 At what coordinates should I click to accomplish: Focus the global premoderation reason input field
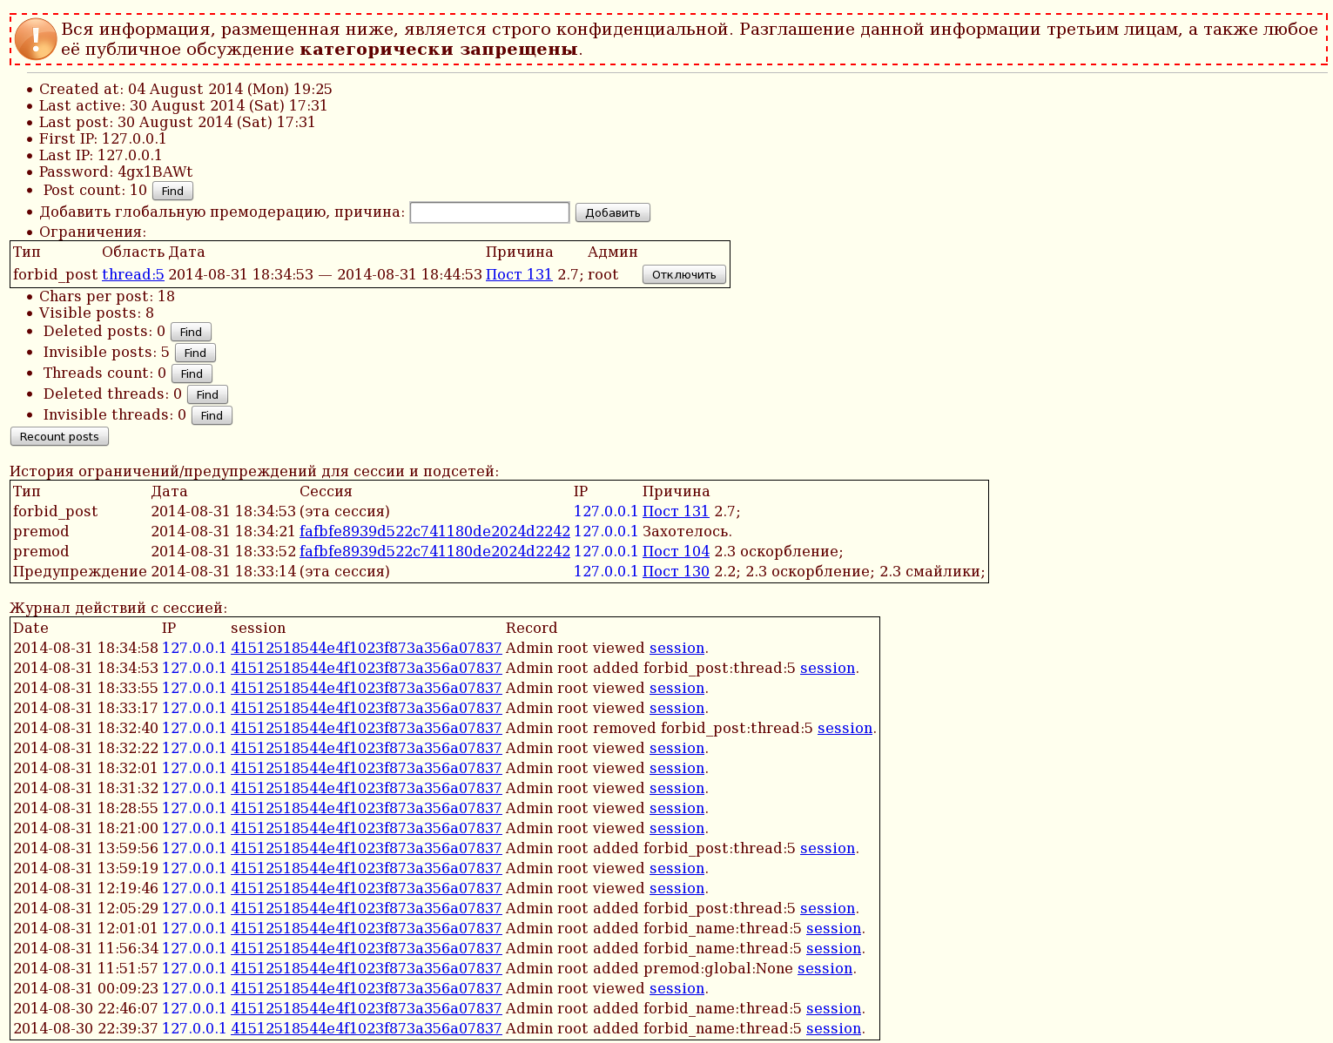pyautogui.click(x=489, y=212)
